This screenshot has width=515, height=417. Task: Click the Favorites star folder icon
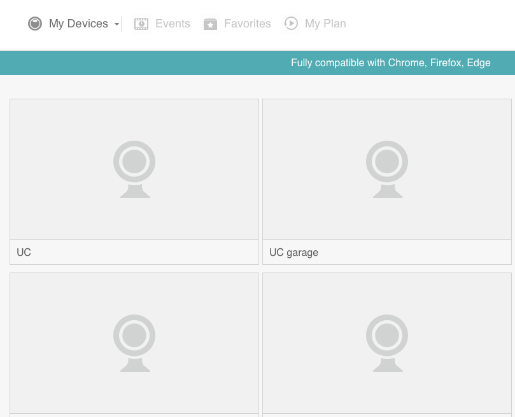click(x=210, y=24)
